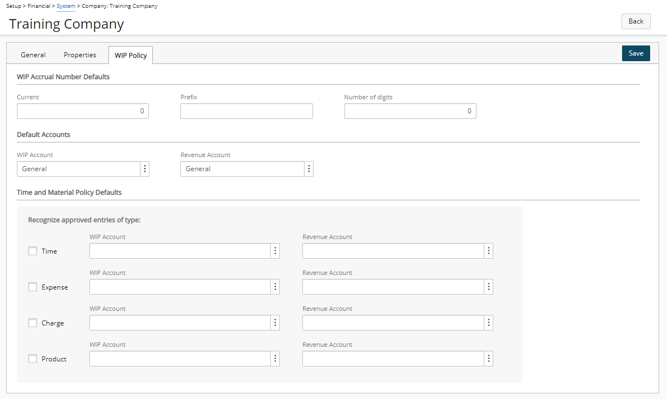Screen dimensions: 667x399
Task: Open Time row WIP Account picker
Action: point(275,251)
